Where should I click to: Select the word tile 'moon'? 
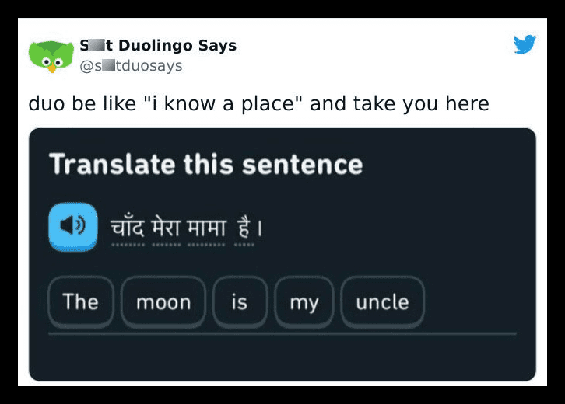pyautogui.click(x=163, y=301)
